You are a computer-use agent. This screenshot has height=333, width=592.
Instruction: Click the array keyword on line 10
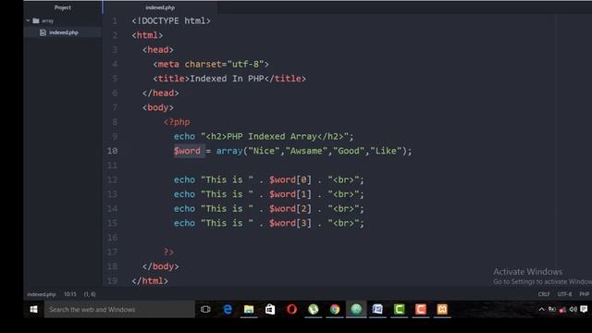229,151
